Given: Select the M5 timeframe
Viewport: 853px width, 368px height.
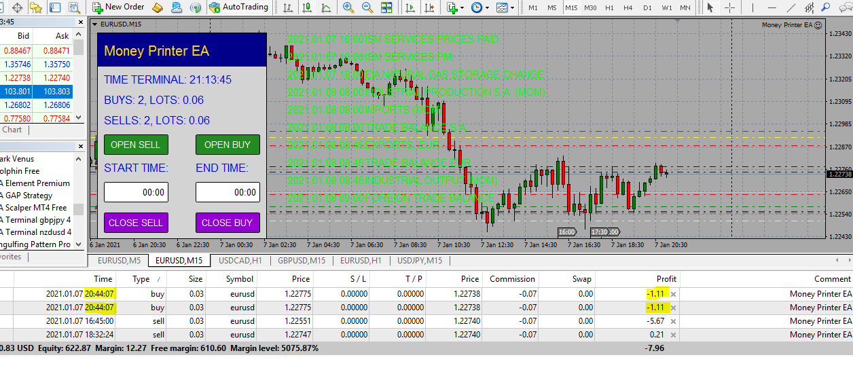Looking at the screenshot, I should 552,7.
